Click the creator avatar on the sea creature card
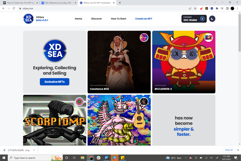 144,101
